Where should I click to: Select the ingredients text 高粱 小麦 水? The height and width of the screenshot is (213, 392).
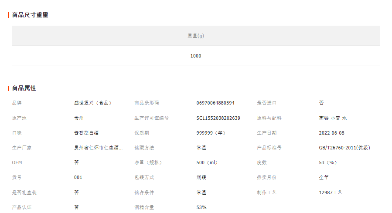pos(333,118)
